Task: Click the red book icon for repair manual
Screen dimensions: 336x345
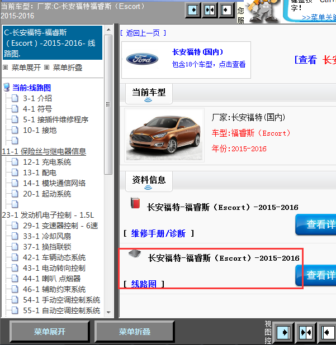Action: pyautogui.click(x=135, y=203)
